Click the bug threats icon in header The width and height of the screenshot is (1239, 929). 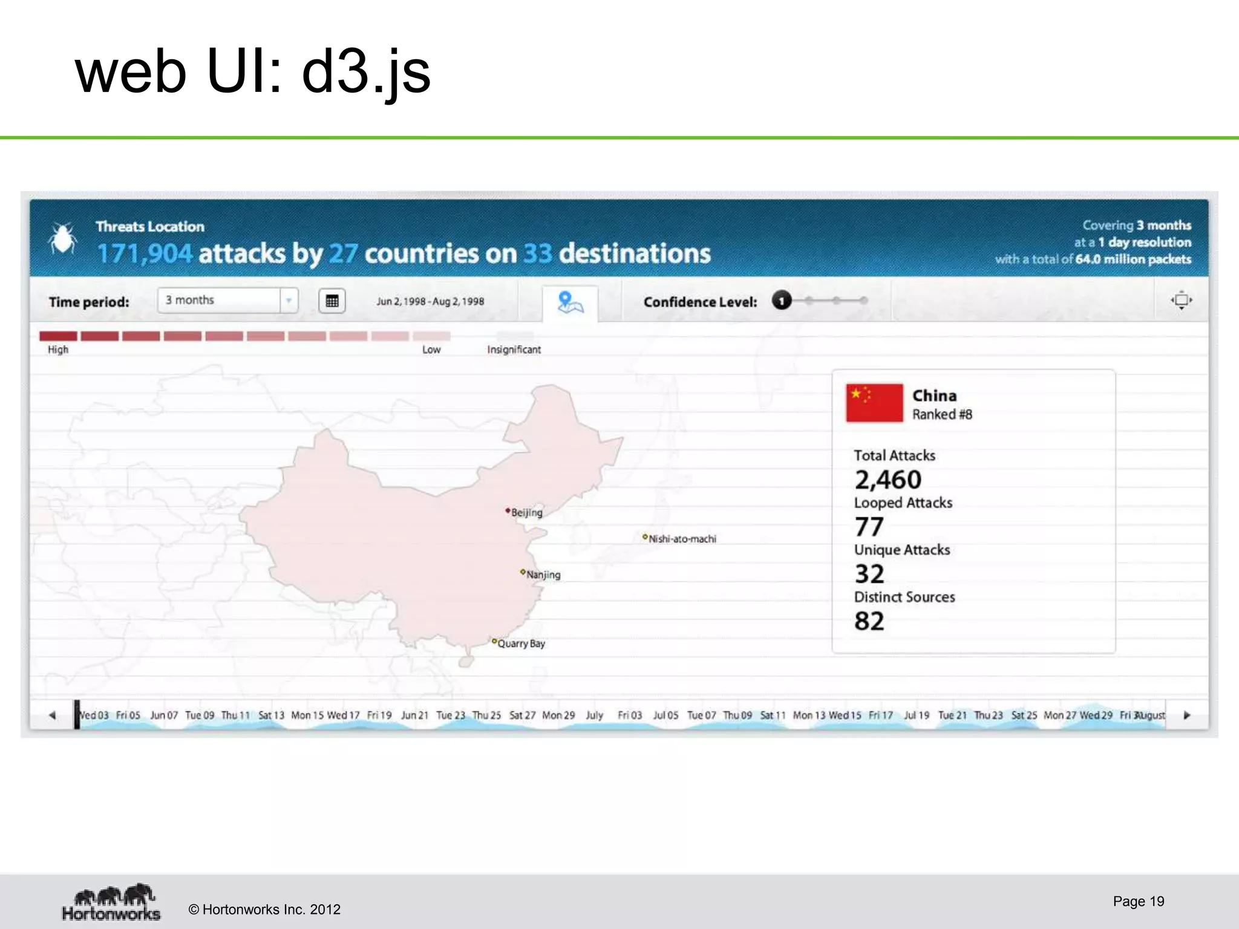pyautogui.click(x=62, y=238)
